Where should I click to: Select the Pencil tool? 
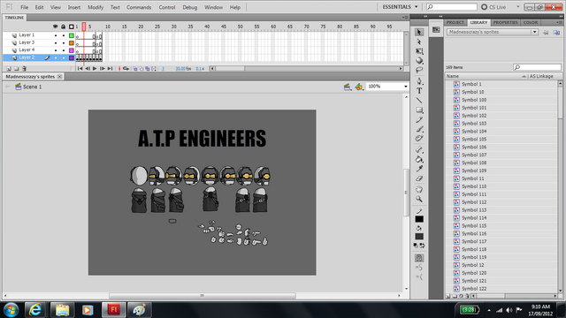[x=419, y=119]
